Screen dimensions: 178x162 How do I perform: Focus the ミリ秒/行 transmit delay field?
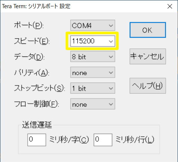[x=103, y=140]
